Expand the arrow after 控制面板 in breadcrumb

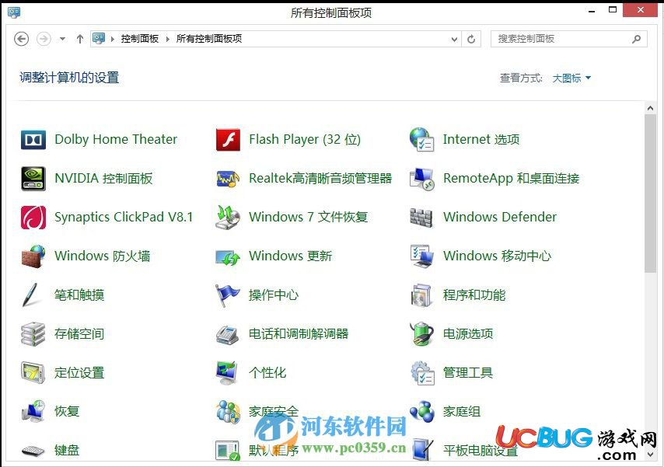pos(168,39)
